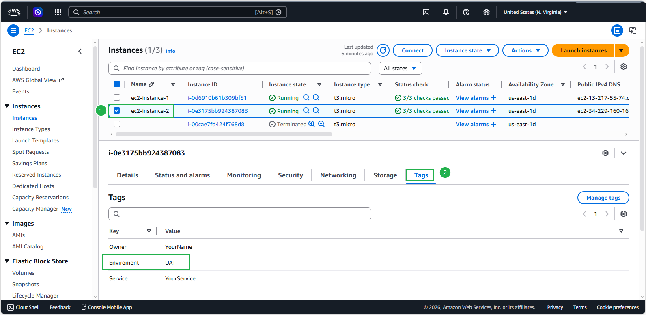Zoom out filter on the Terminated state
Screen dimensions: 646x315
(x=321, y=124)
